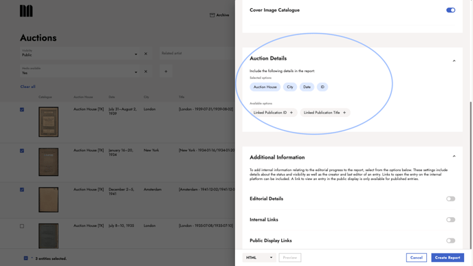Open the HTML format dropdown
This screenshot has height=266, width=473.
[x=259, y=258]
